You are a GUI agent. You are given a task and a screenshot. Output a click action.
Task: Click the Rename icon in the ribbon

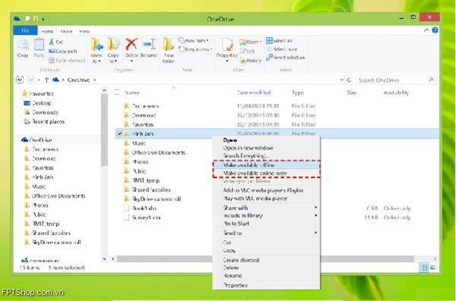pos(149,44)
